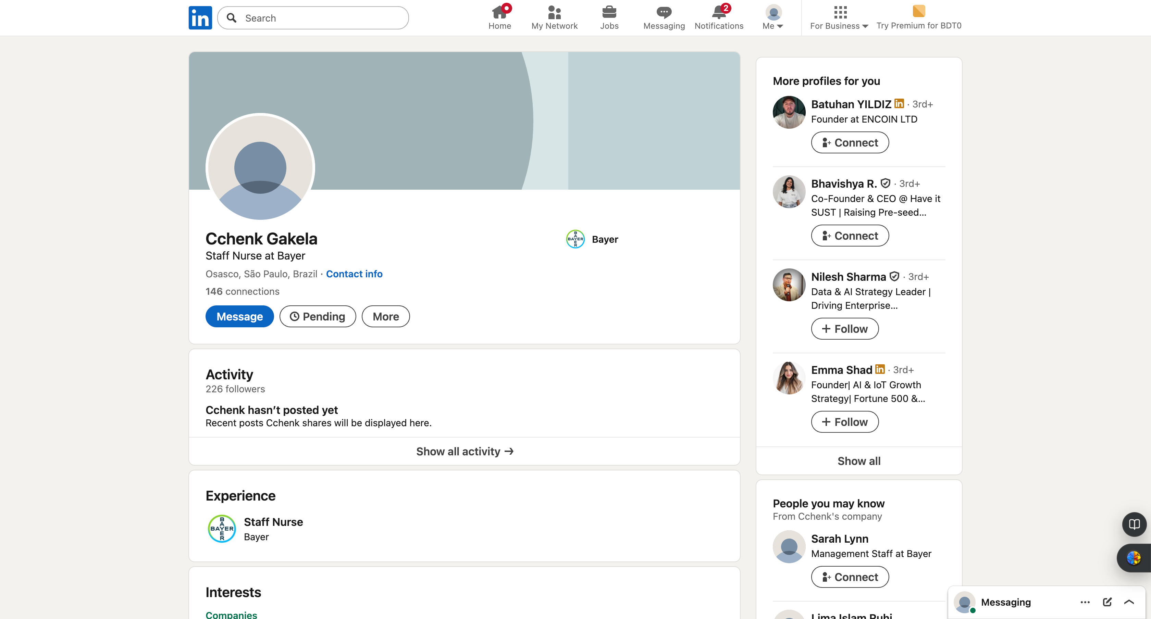The height and width of the screenshot is (619, 1151).
Task: Click the LinkedIn logo icon
Action: point(200,18)
